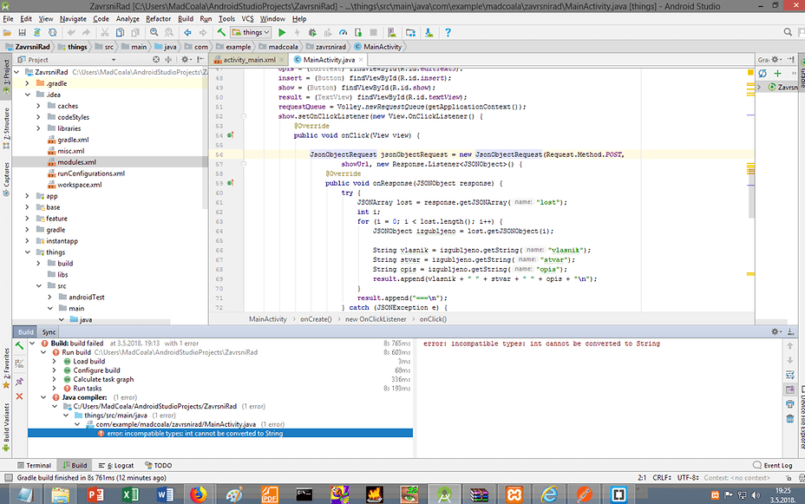Expand the Load build node
This screenshot has width=805, height=504.
pos(55,362)
